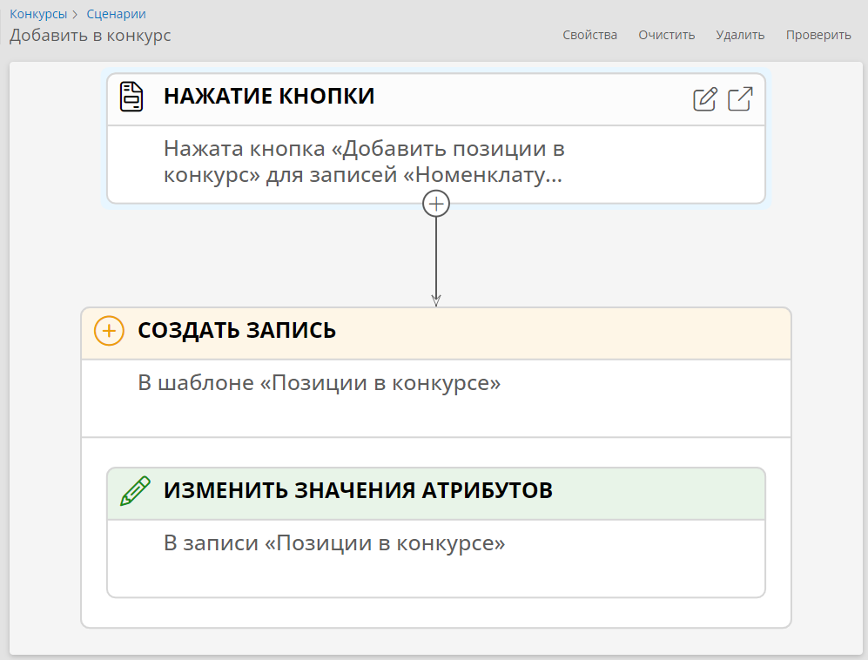
Task: Click text "В записи «Позиции в конкурсе»"
Action: [x=334, y=542]
